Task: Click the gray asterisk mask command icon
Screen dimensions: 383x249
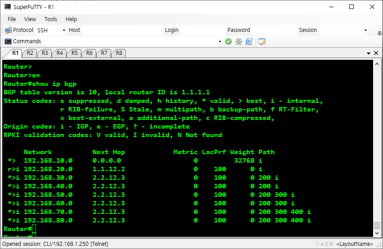Action: [239, 41]
